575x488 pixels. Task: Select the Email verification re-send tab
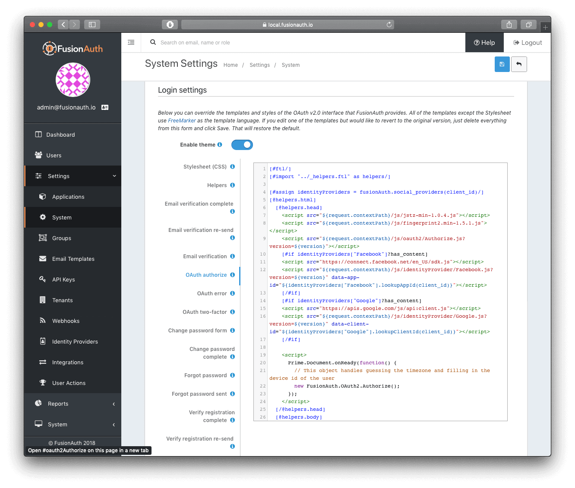point(201,230)
